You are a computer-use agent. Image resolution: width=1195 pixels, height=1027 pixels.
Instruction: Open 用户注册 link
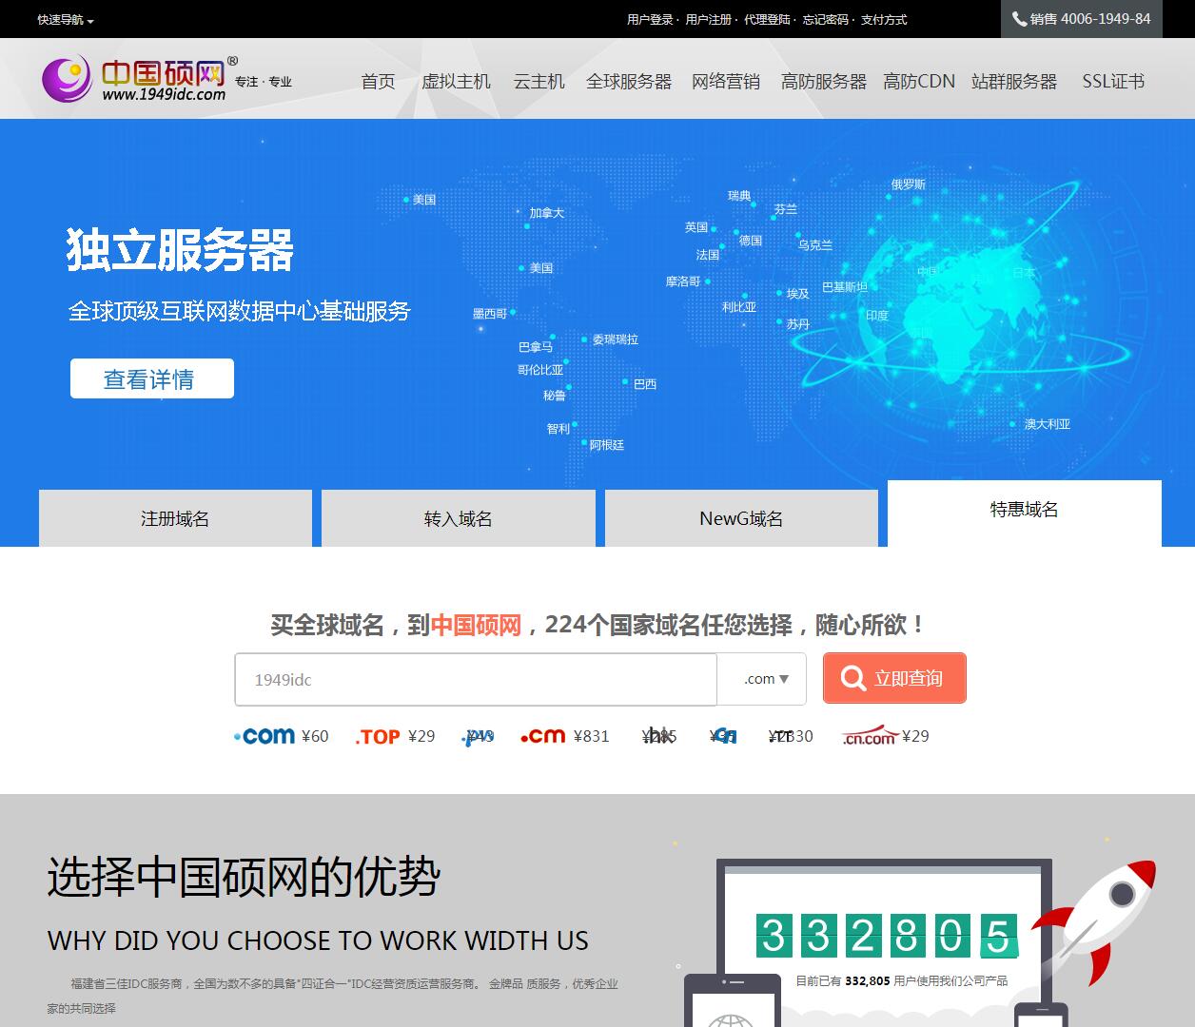709,19
